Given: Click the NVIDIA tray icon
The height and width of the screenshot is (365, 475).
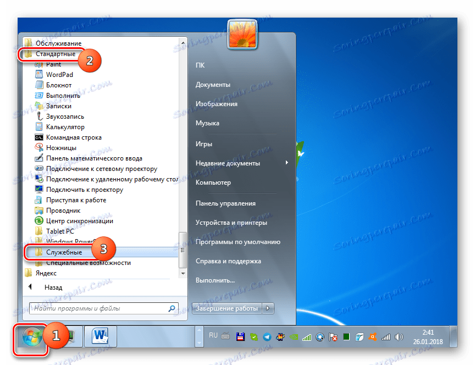Looking at the screenshot, I should tap(294, 336).
